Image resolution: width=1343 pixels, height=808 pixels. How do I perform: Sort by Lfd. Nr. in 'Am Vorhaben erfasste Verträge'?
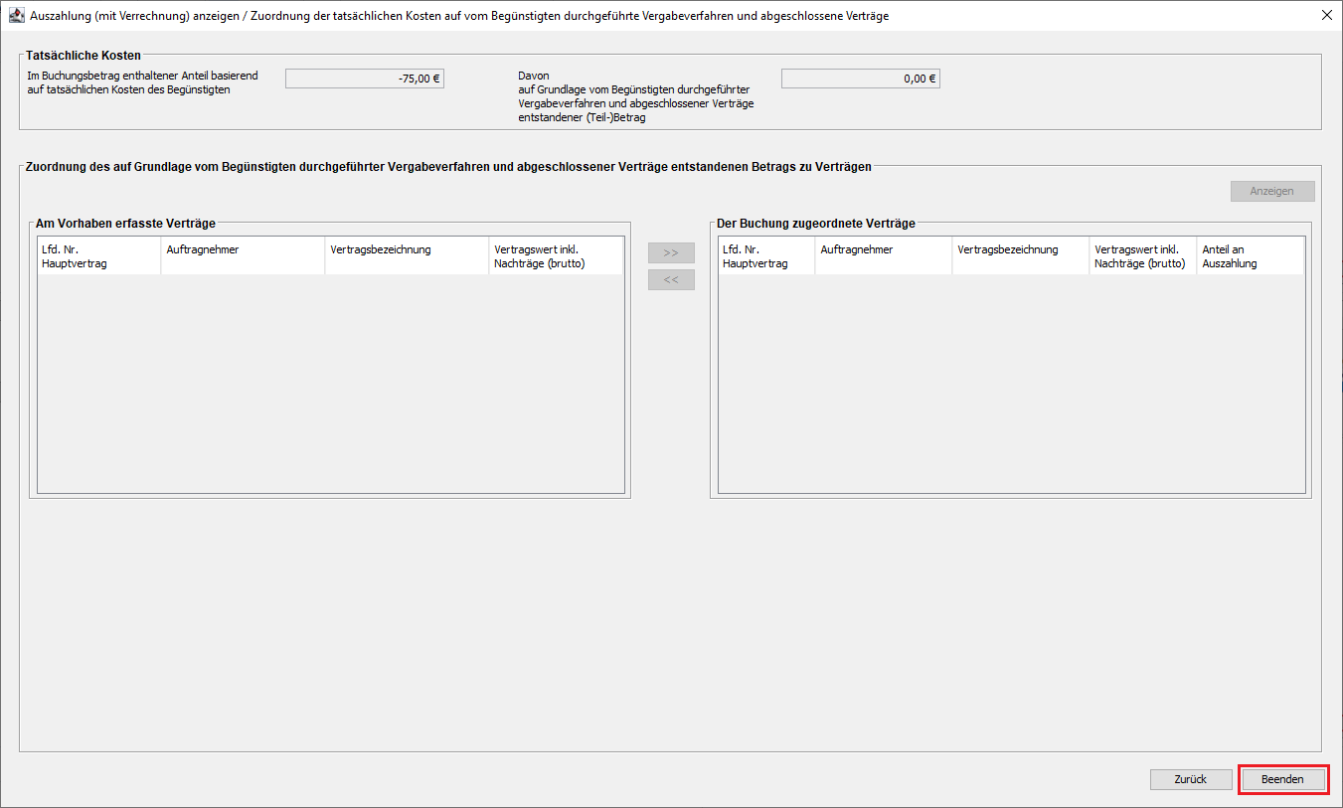[x=98, y=256]
